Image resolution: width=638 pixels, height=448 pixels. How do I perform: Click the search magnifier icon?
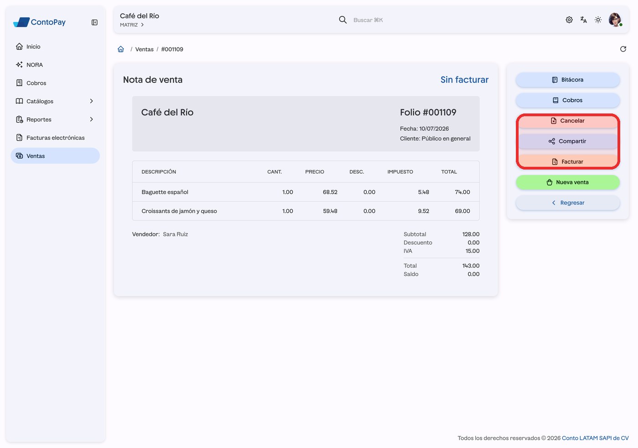click(343, 20)
